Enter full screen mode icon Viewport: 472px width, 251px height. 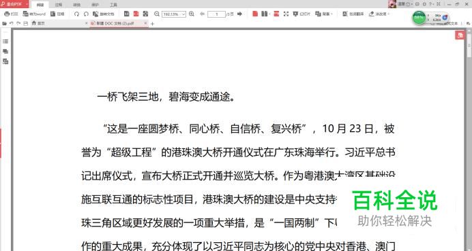(x=286, y=14)
